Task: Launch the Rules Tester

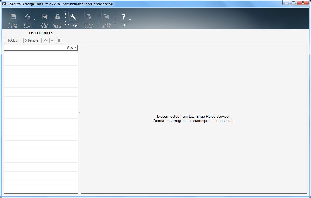Action: click(44, 20)
